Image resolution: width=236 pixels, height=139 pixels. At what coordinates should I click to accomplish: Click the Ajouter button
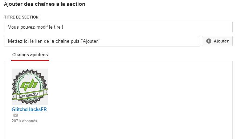click(217, 41)
